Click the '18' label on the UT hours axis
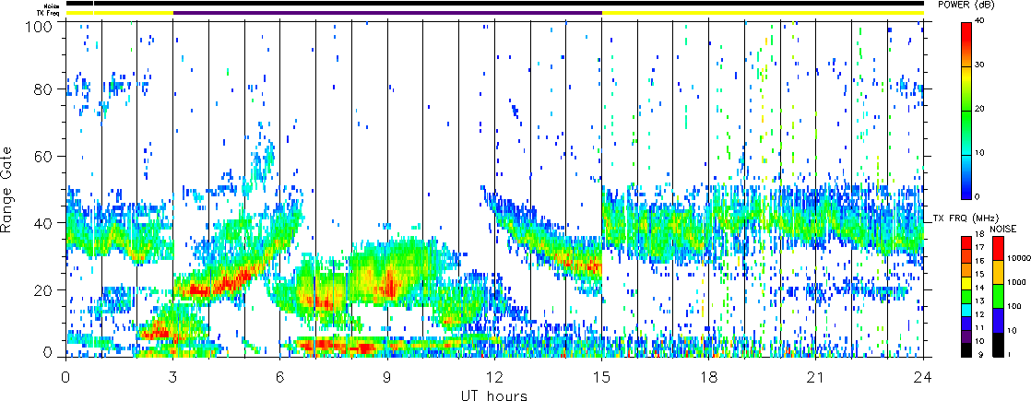Screen dimensions: 1031x401 (x=709, y=377)
